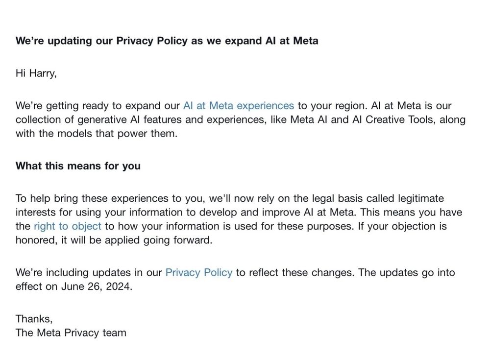Click the June 26, 2024 effective date

(x=97, y=287)
